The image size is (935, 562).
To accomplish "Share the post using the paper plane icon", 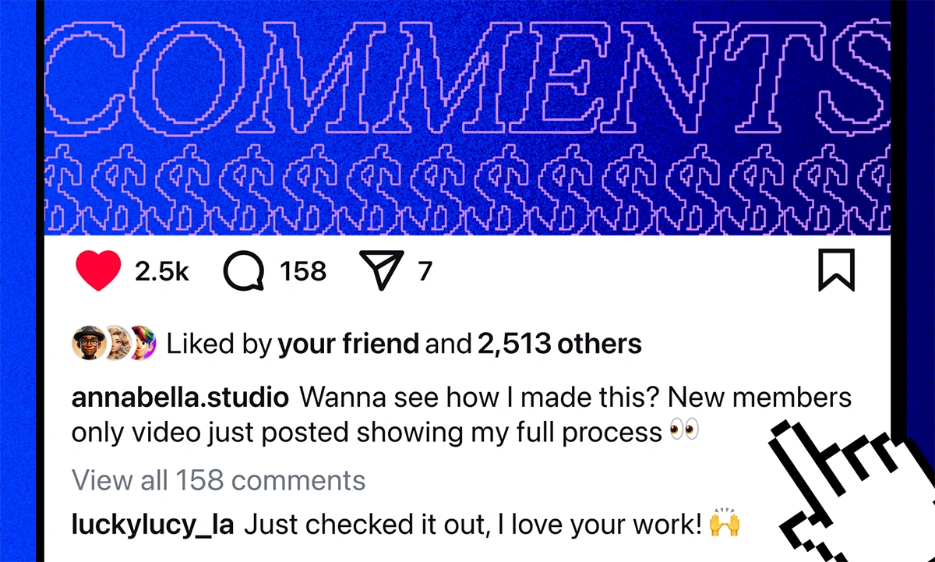I will click(x=383, y=270).
